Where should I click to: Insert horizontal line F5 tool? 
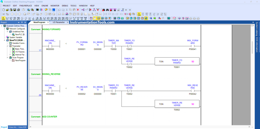pos(30,18)
